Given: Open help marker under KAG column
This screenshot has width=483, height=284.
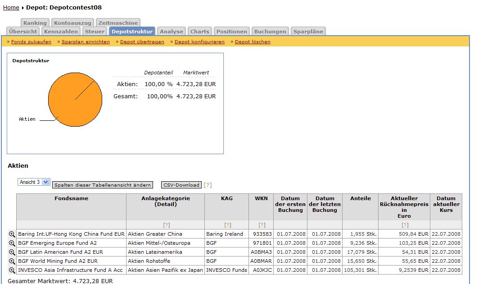Looking at the screenshot, I should tap(227, 225).
